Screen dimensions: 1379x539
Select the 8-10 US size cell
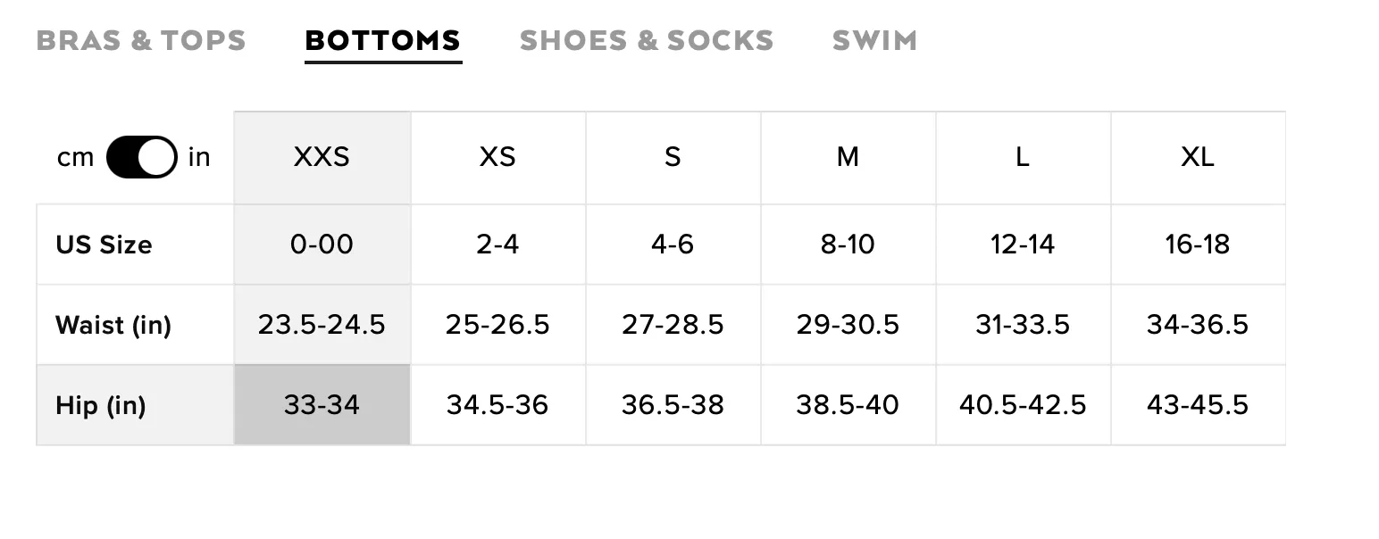[x=848, y=245]
